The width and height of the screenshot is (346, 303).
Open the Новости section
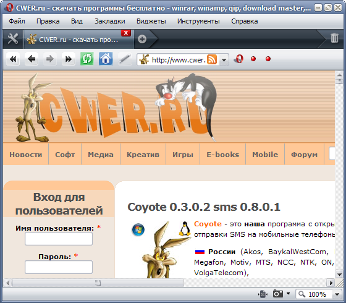click(x=26, y=155)
